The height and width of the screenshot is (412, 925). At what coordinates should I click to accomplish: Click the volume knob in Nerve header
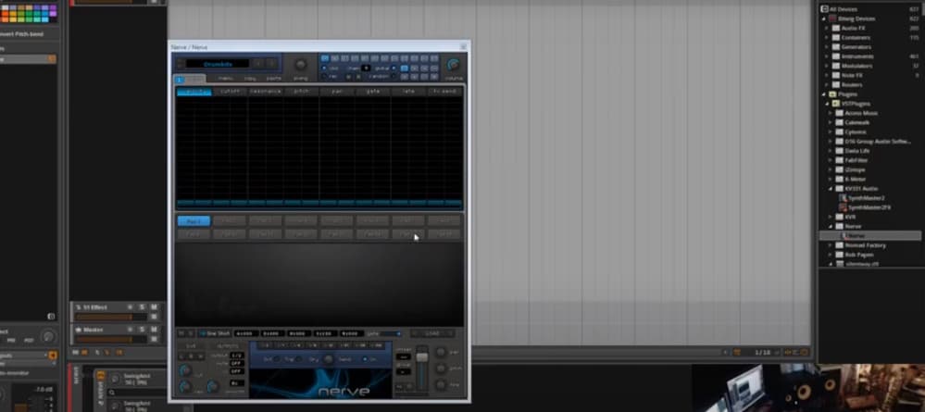click(453, 65)
